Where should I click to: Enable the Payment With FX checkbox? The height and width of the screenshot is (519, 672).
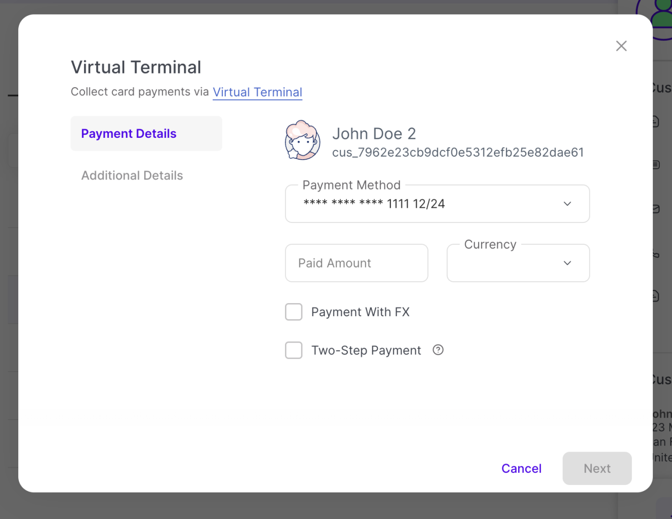(x=294, y=312)
